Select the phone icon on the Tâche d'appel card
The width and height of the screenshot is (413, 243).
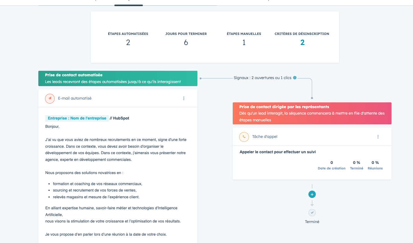244,137
